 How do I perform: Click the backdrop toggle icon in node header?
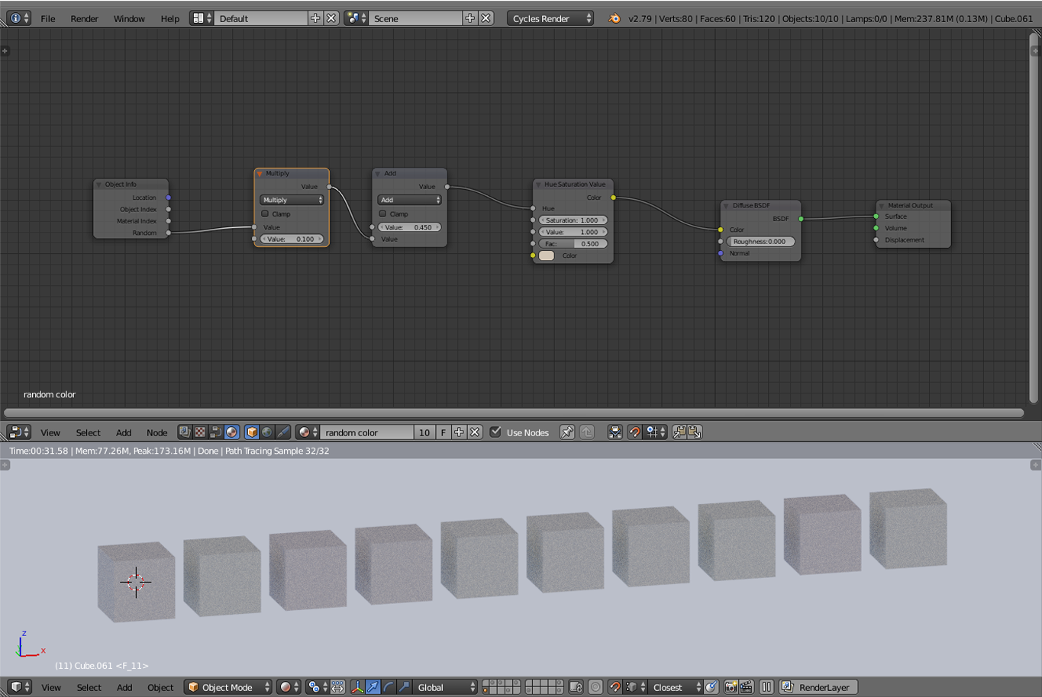pos(615,432)
